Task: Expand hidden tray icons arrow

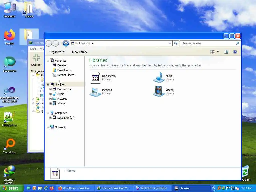Action: 214,188
